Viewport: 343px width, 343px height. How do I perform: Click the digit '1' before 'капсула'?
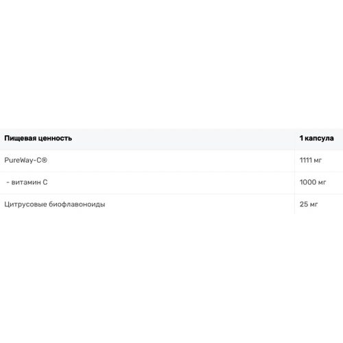pyautogui.click(x=301, y=138)
